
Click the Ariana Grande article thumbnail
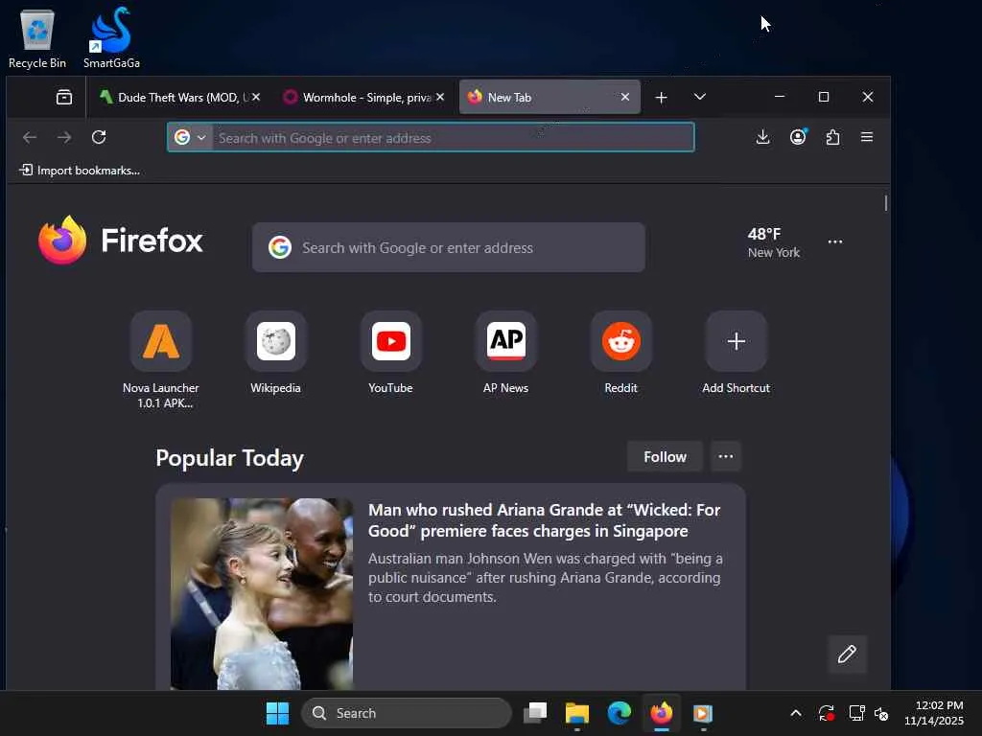(262, 594)
